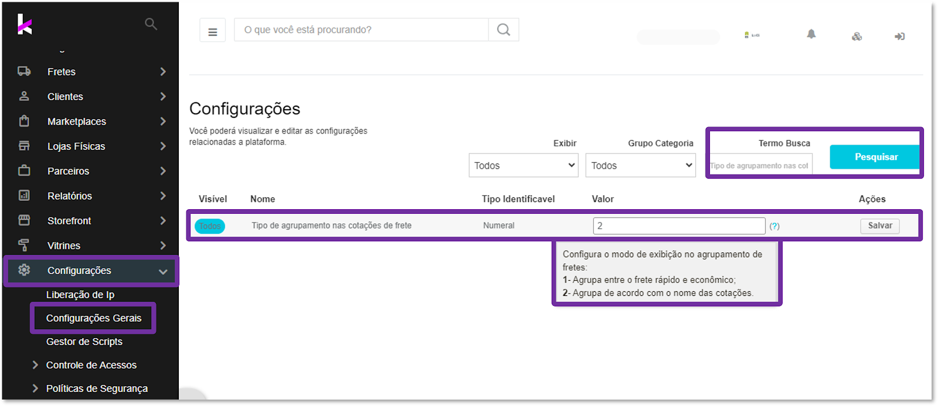Image resolution: width=938 pixels, height=406 pixels.
Task: Click the Lojas Físicas store icon
Action: (24, 146)
